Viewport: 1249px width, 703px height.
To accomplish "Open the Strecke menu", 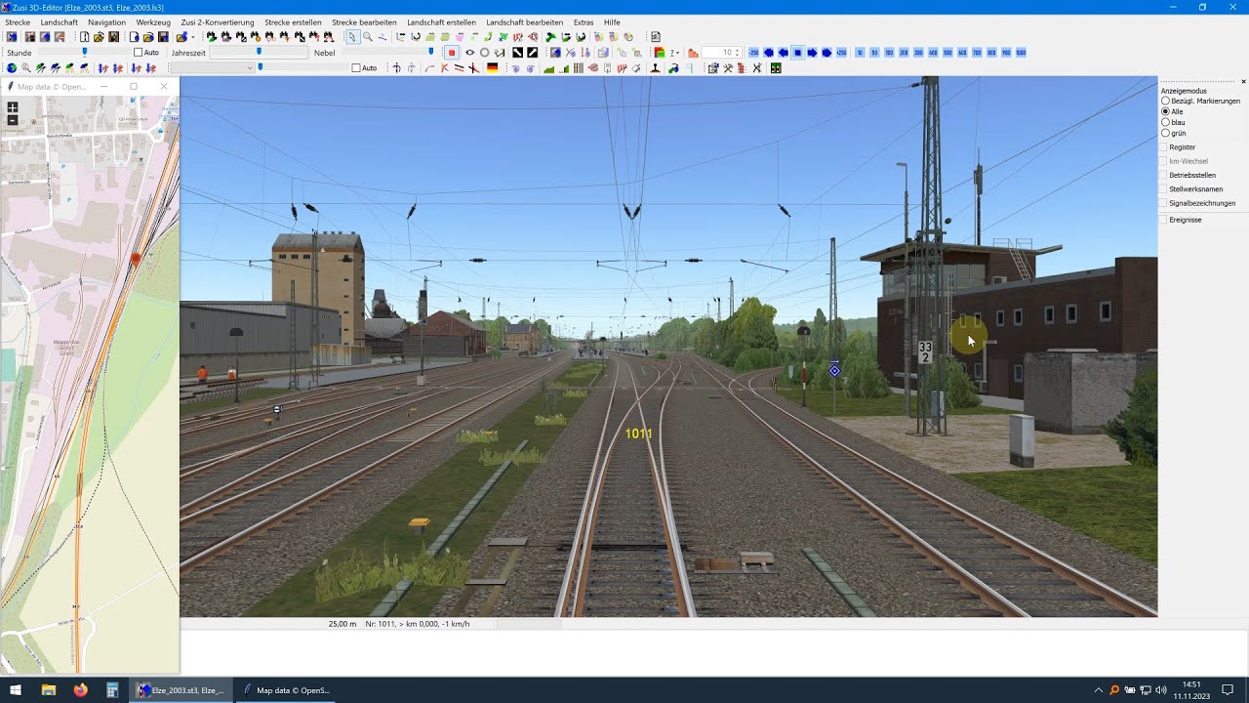I will [x=18, y=22].
